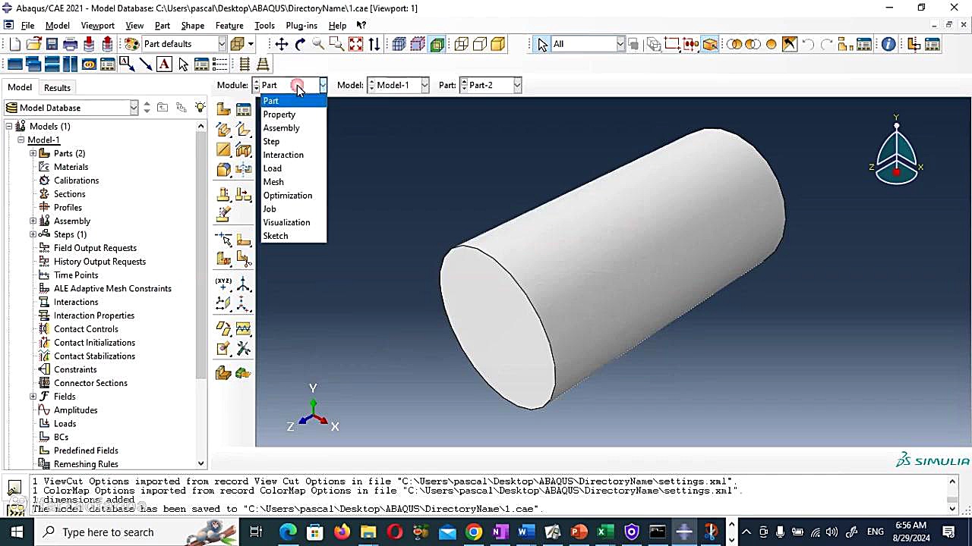The width and height of the screenshot is (972, 546).
Task: Open the Part defaults color dropdown
Action: [222, 44]
